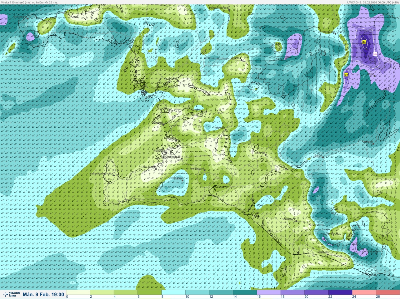
Task: Click the Bláfjöll station label
Action: tap(177, 179)
